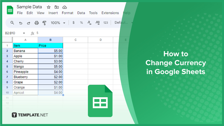Click the Blueberry cell

tap(25, 77)
